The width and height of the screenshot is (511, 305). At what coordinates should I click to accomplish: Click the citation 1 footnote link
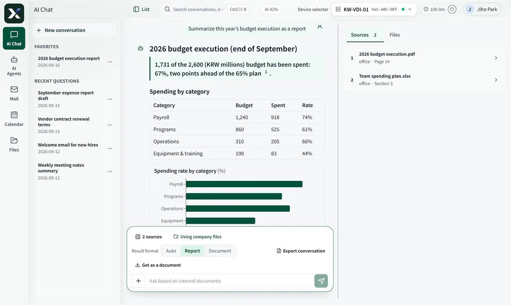(266, 72)
